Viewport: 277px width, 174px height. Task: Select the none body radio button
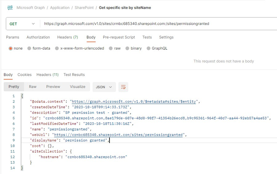click(11, 48)
